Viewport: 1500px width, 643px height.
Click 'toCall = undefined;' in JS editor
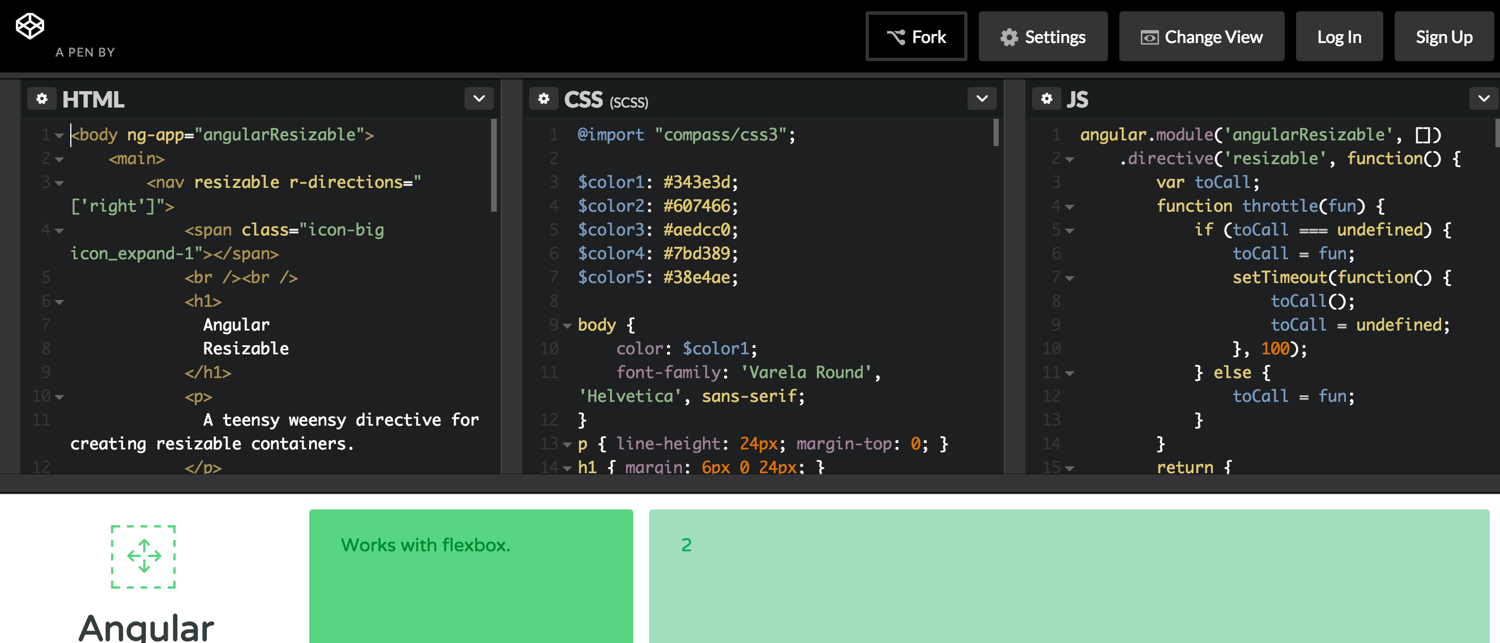click(1360, 325)
